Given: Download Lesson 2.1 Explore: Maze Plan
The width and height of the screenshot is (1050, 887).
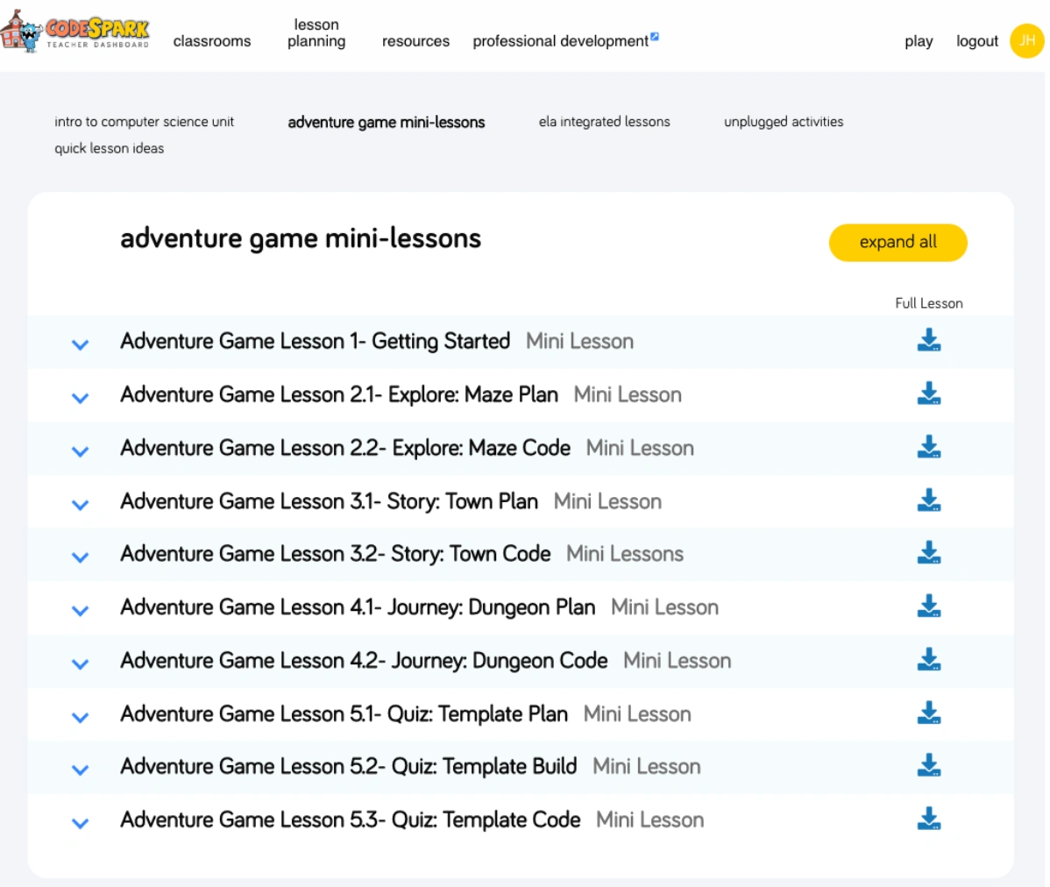Looking at the screenshot, I should point(928,394).
